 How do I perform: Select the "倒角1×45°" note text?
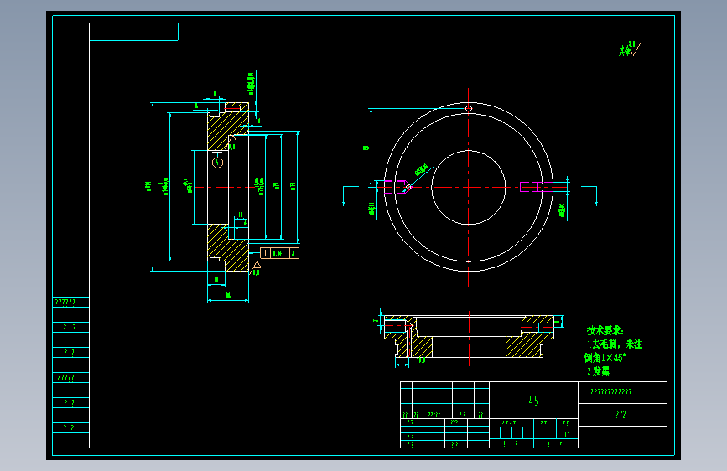point(605,357)
